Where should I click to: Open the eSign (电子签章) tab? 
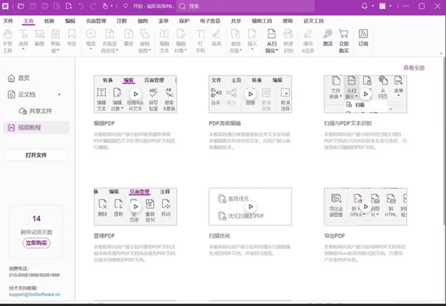tap(210, 21)
